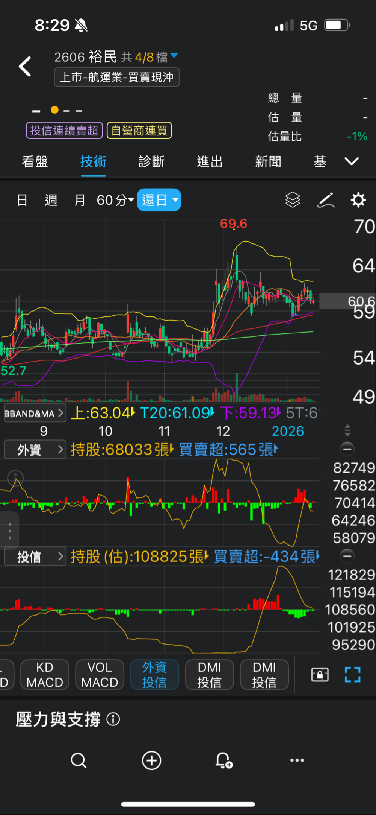Screen dimensions: 376x815
Task: Tap 外資 持股:68033張 readout
Action: pos(122,450)
